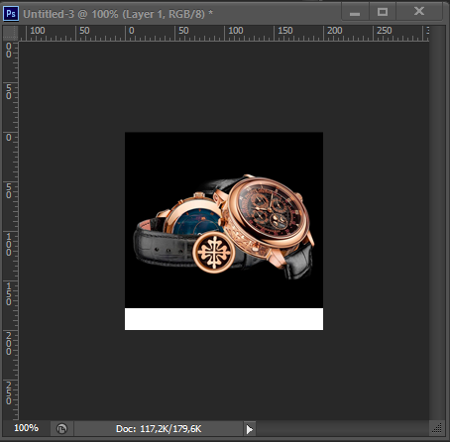Viewport: 450px width, 442px height.
Task: Click the status bar export preview icon
Action: point(61,429)
